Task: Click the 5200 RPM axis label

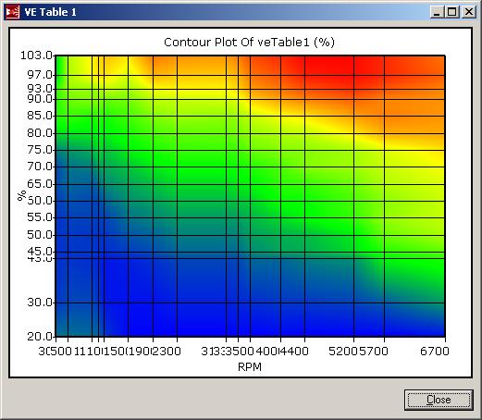Action: 343,351
